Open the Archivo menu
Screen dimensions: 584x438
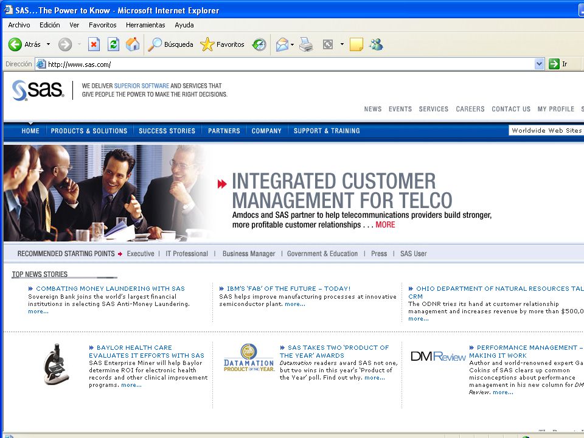tap(19, 25)
